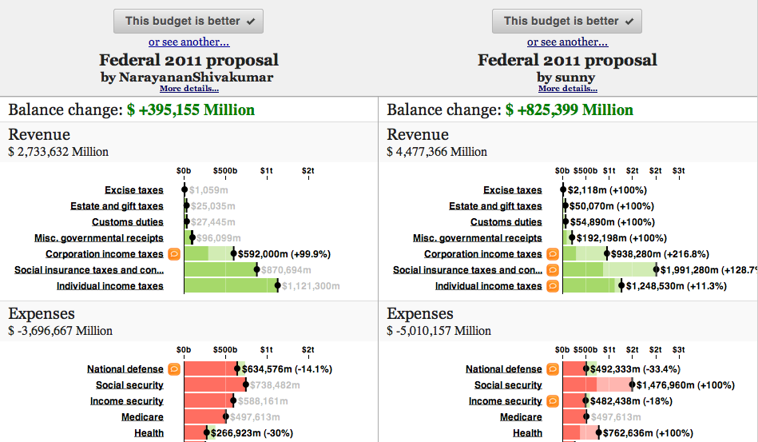This screenshot has height=442, width=758.
Task: Click Corporation income taxes comment icon in sunny's budget
Action: click(x=553, y=254)
